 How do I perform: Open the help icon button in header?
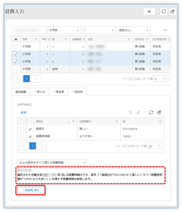(149, 12)
